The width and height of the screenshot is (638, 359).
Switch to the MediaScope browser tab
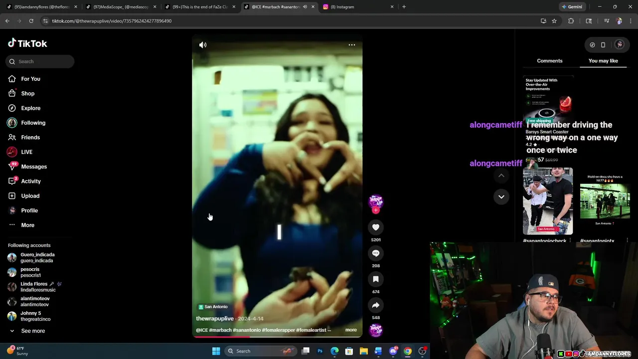tap(120, 7)
